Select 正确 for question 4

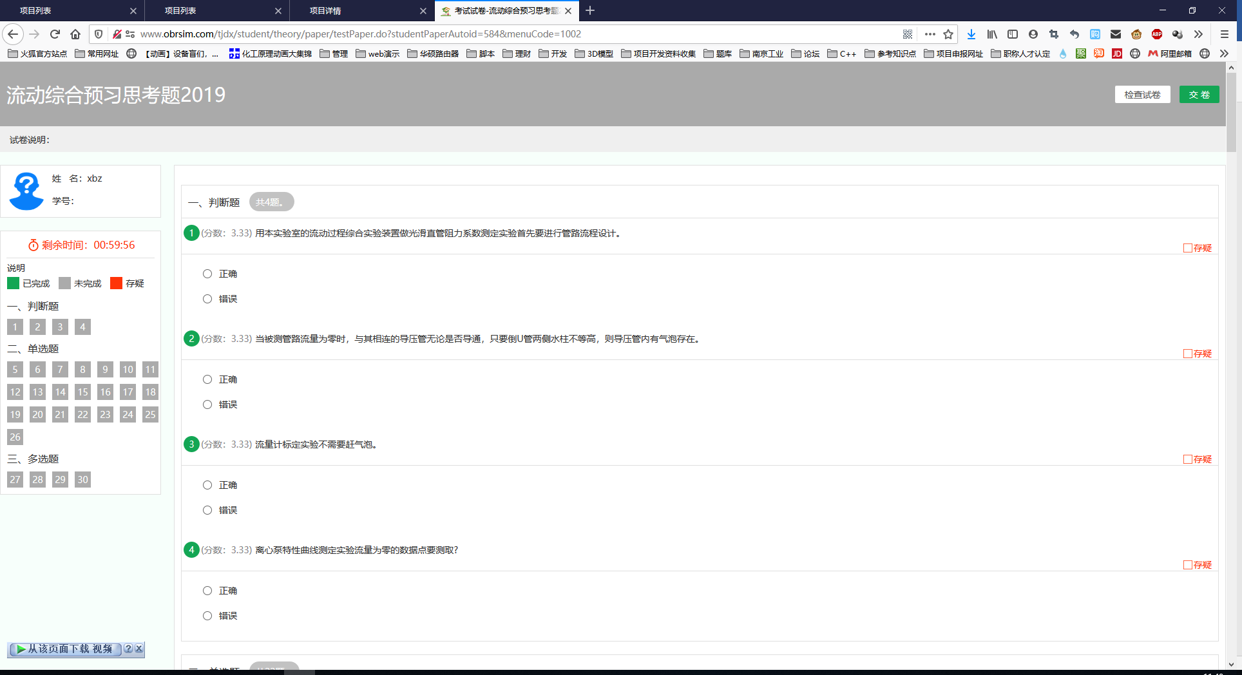pyautogui.click(x=207, y=591)
